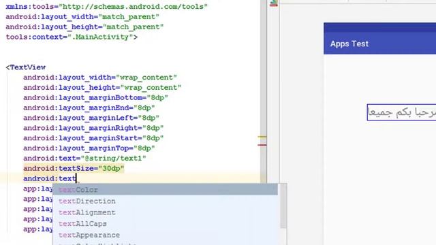Click the autocomplete popup scrollbar

[x=283, y=206]
